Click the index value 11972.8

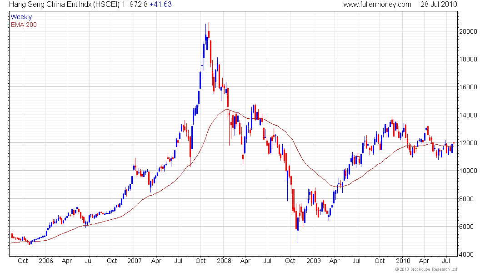point(135,5)
